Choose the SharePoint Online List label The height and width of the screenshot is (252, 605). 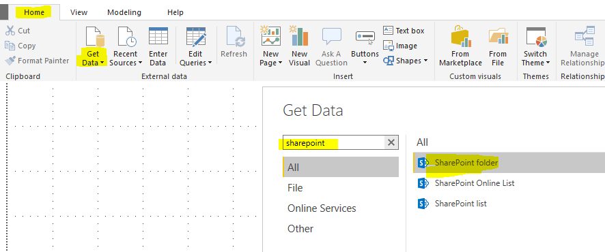pos(475,183)
